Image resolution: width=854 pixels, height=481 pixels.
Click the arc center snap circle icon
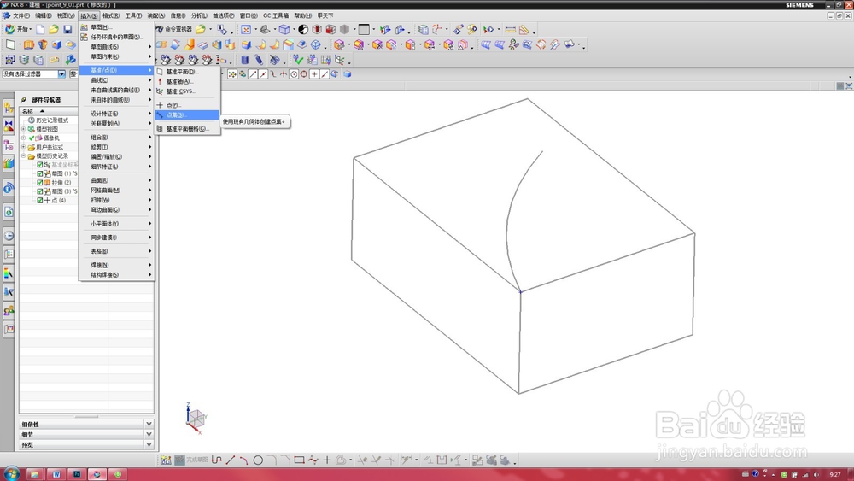(x=294, y=74)
